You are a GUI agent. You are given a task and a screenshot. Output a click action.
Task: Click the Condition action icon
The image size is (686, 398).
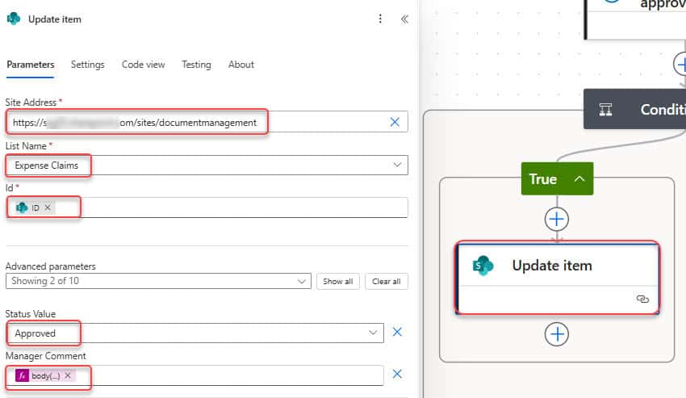click(605, 110)
